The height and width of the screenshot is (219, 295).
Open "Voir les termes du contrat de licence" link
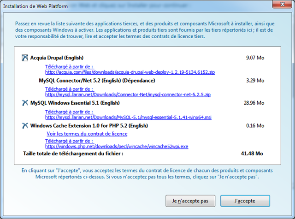(x=87, y=134)
